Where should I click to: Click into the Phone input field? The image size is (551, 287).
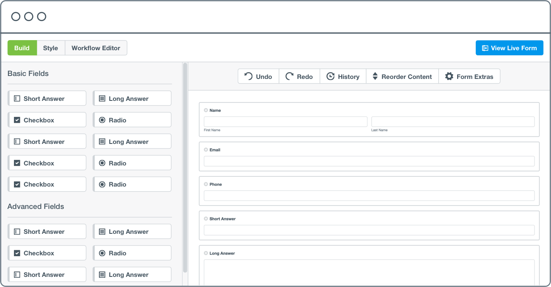[369, 195]
